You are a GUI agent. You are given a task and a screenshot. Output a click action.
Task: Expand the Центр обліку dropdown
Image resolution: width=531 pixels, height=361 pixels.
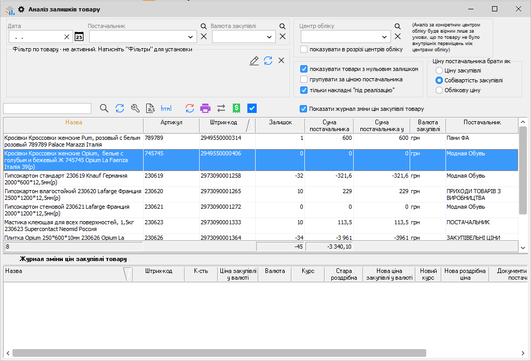coord(385,37)
